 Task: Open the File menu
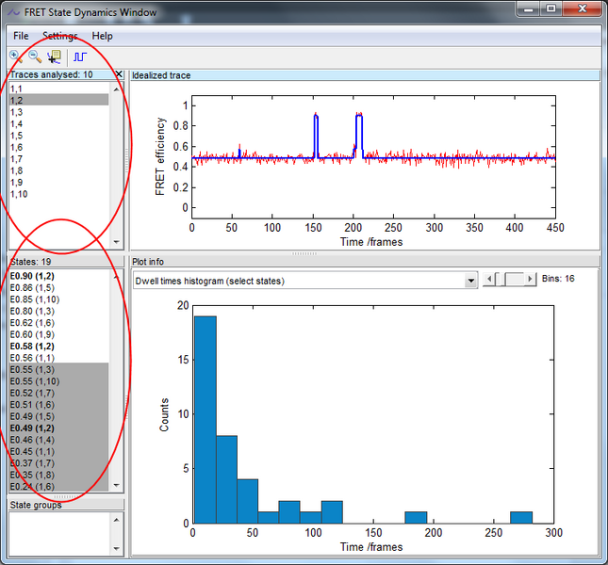[x=21, y=36]
